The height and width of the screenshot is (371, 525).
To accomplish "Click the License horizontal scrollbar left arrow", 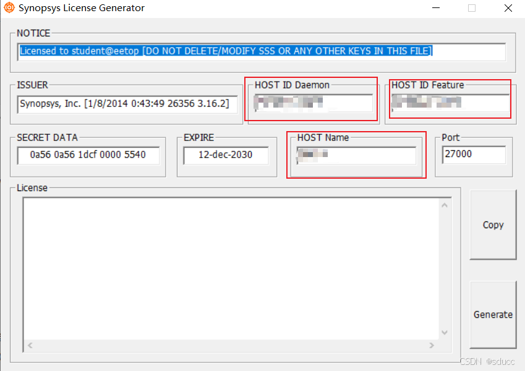I will (30, 345).
